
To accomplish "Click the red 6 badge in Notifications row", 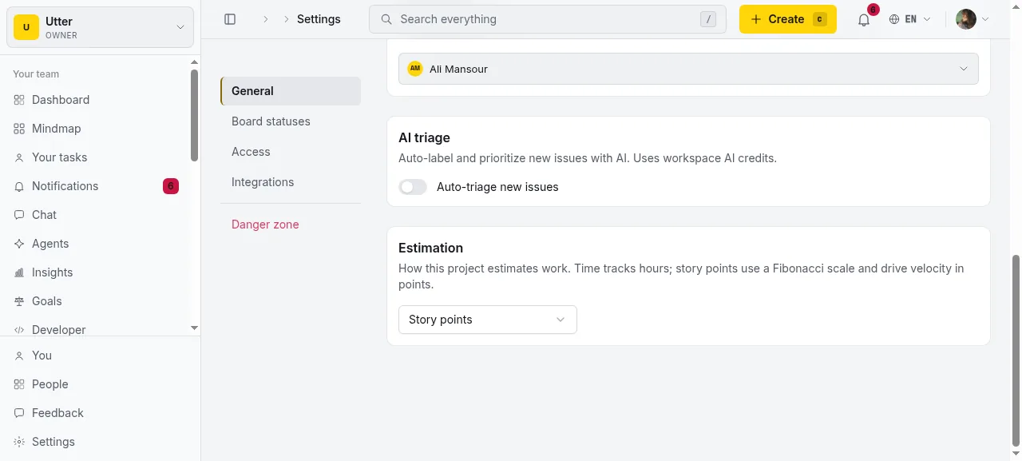I will (171, 186).
